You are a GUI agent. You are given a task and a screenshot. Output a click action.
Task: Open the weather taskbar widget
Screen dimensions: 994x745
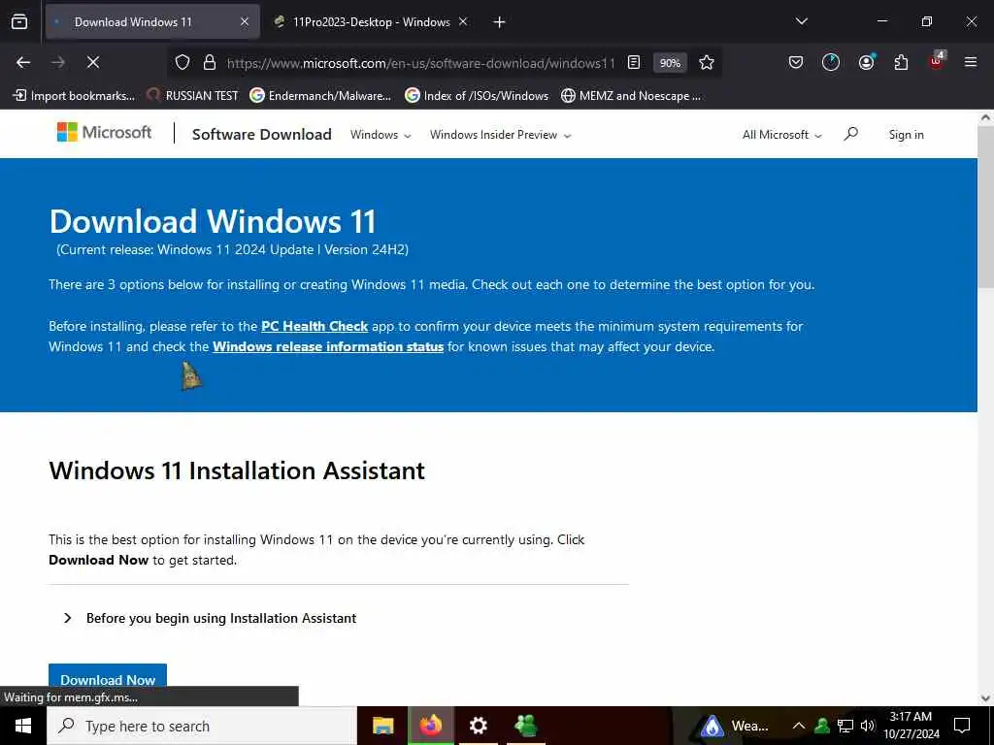(734, 726)
